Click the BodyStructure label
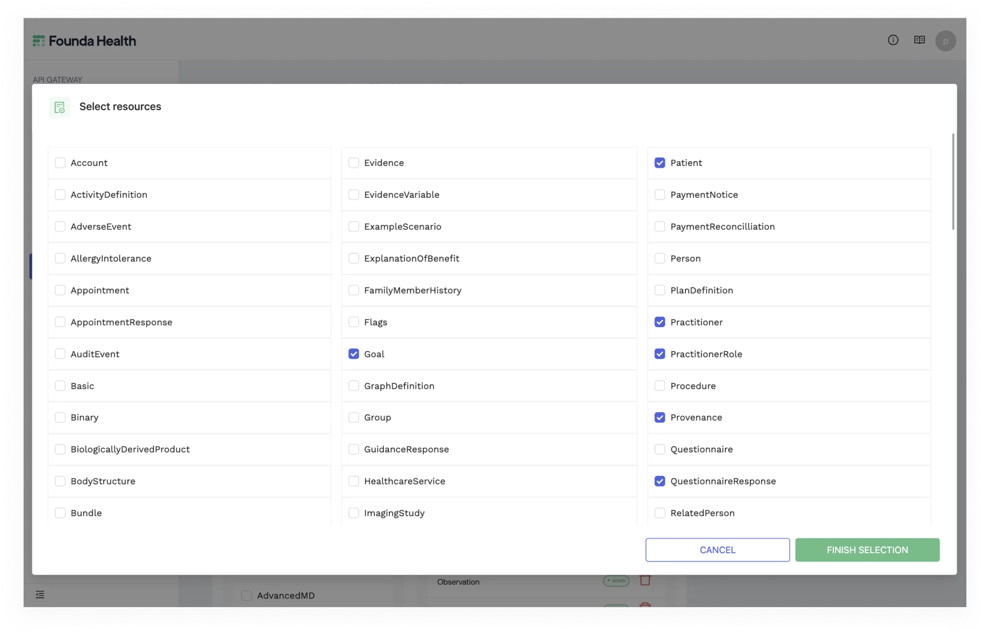This screenshot has width=990, height=637. pyautogui.click(x=103, y=481)
